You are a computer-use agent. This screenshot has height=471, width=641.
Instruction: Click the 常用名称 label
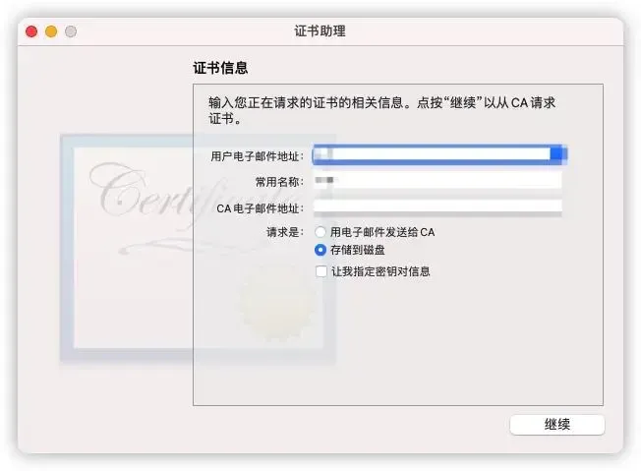coord(279,182)
